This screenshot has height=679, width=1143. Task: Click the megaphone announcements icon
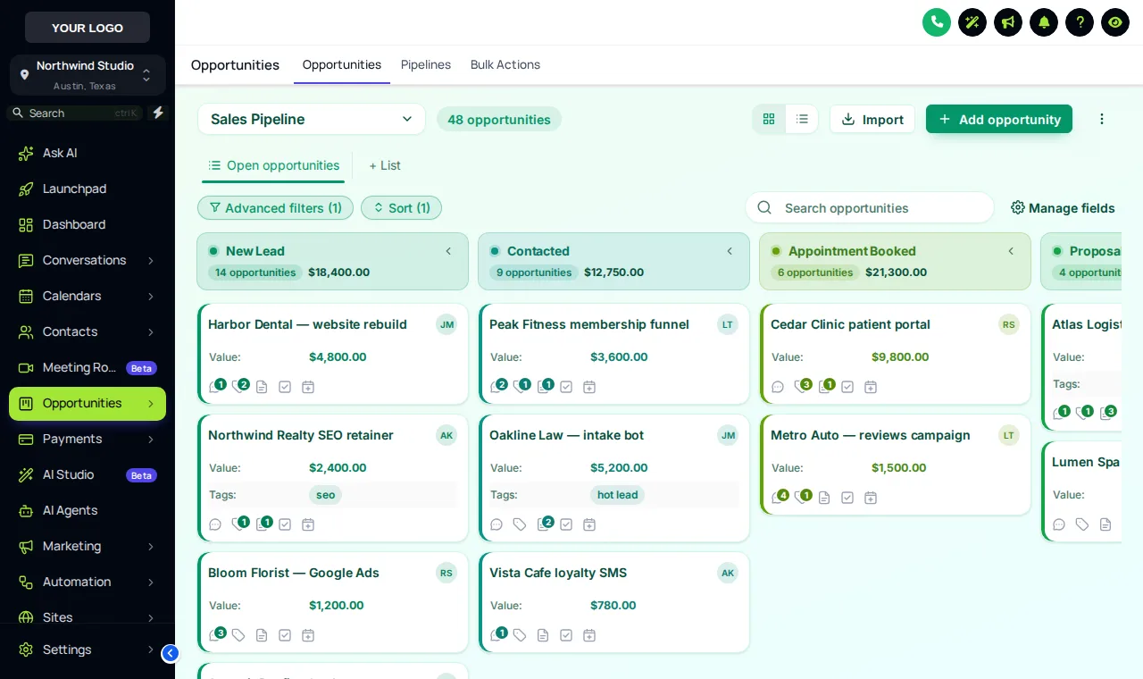point(1008,22)
